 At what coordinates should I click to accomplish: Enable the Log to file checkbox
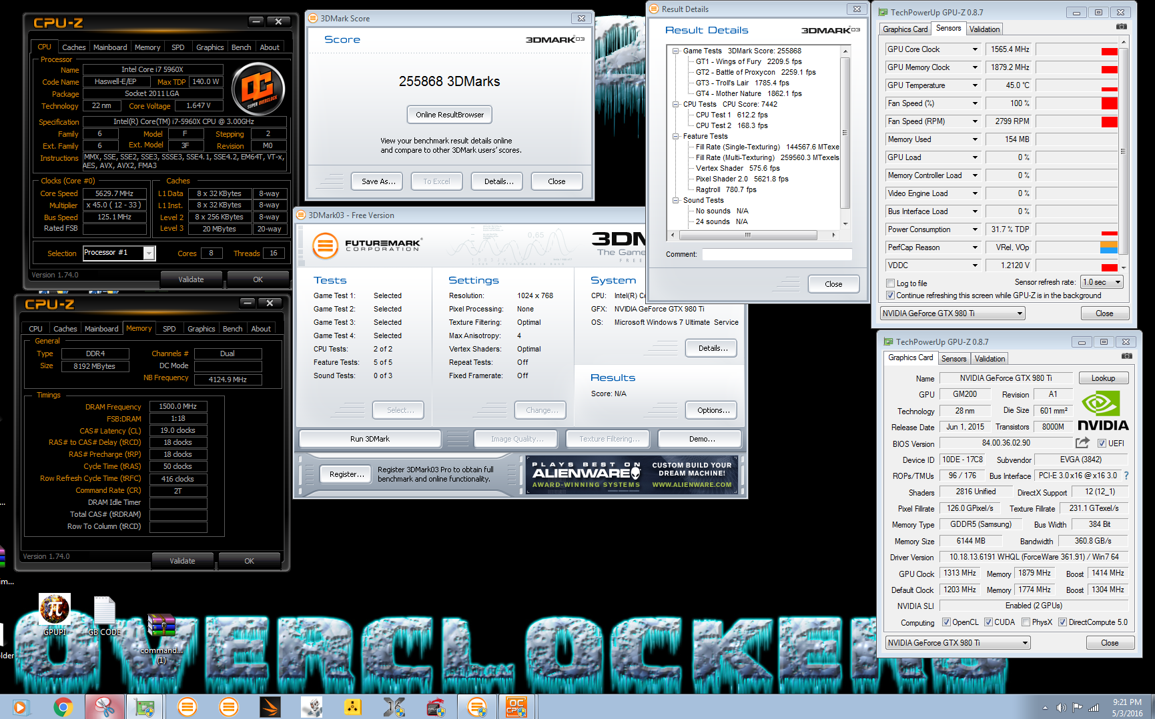pos(890,283)
